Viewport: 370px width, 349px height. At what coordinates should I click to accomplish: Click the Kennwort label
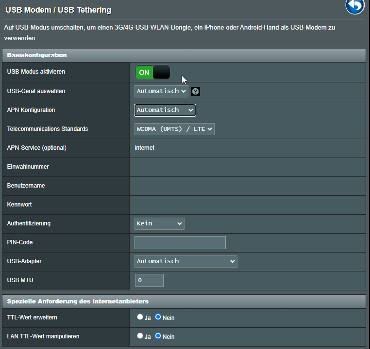pos(19,205)
